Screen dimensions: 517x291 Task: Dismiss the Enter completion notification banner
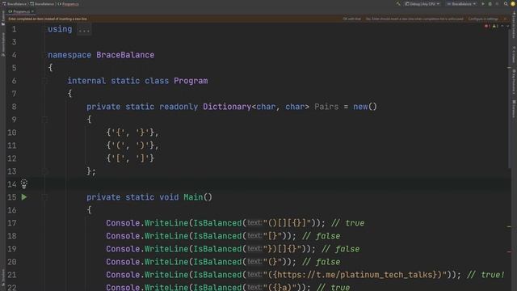click(505, 19)
